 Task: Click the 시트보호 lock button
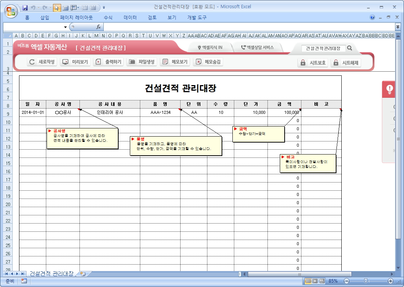(x=313, y=63)
